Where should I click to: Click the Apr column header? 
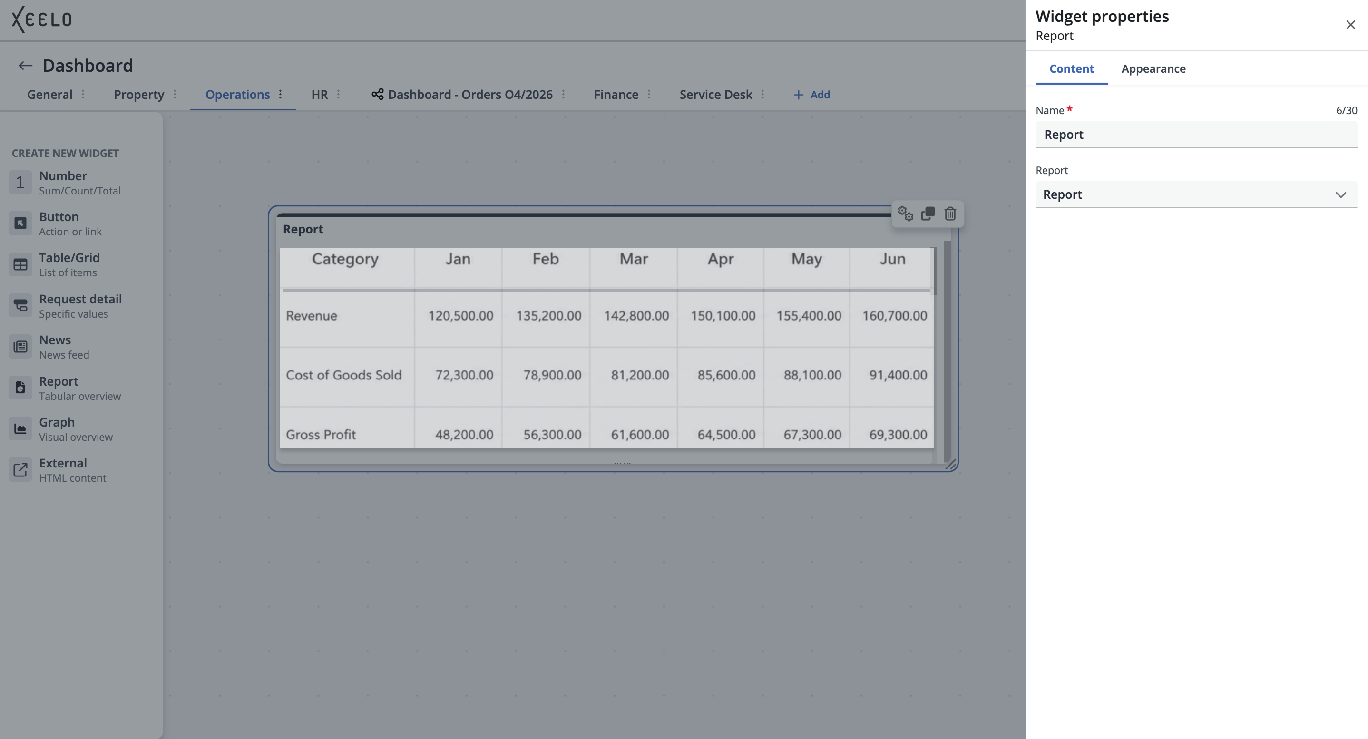pos(720,259)
